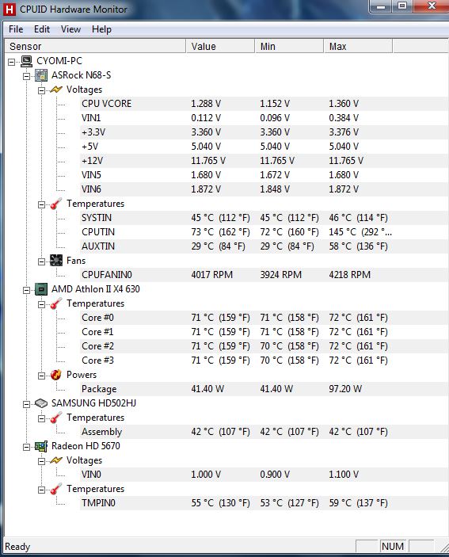Click the SAMSUNG HD502HJ drive icon
The image size is (449, 557).
point(41,403)
